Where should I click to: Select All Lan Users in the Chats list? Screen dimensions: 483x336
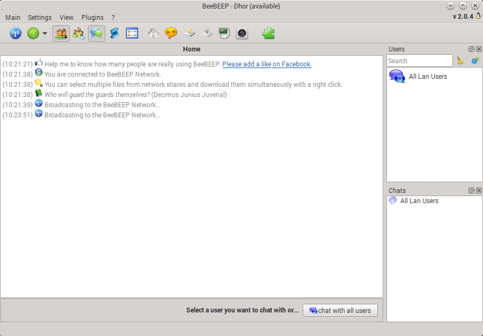(434, 201)
